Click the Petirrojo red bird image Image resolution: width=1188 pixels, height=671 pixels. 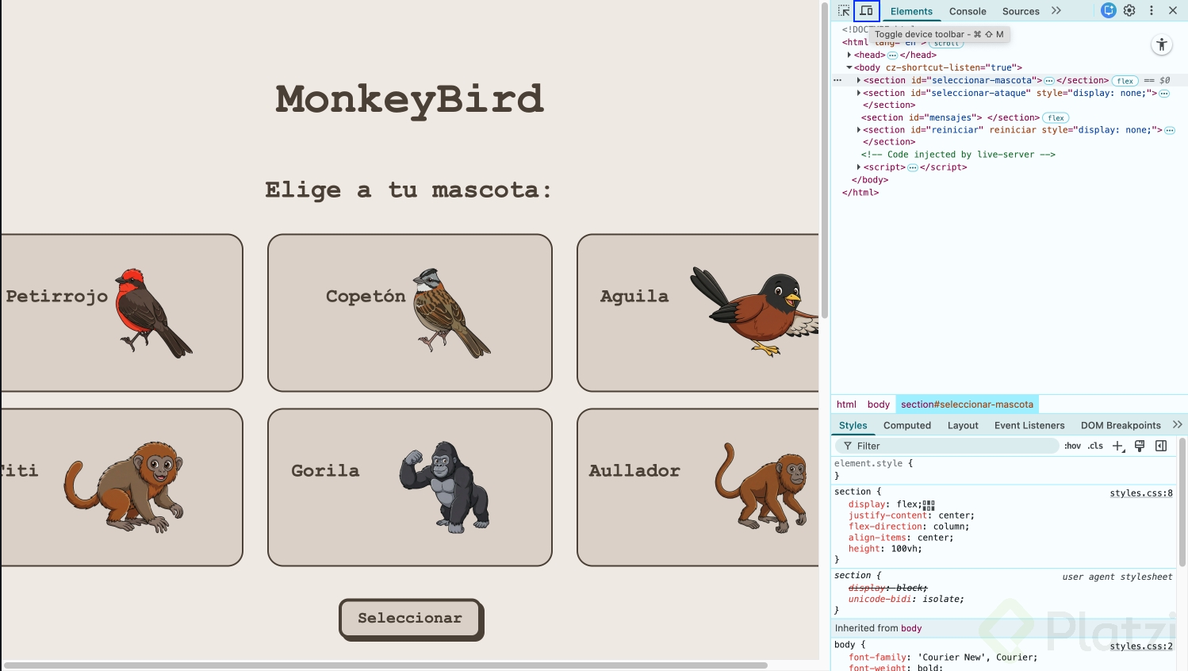pyautogui.click(x=154, y=312)
